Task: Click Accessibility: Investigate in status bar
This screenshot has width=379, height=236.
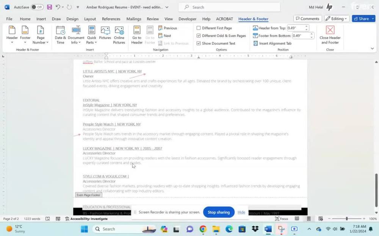Action: 86,219
